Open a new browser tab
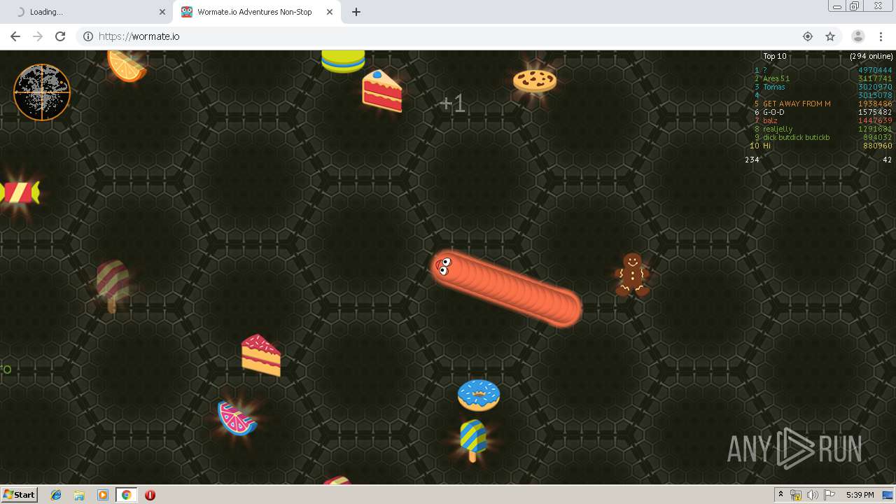Screen dimensions: 896x504 [x=356, y=12]
